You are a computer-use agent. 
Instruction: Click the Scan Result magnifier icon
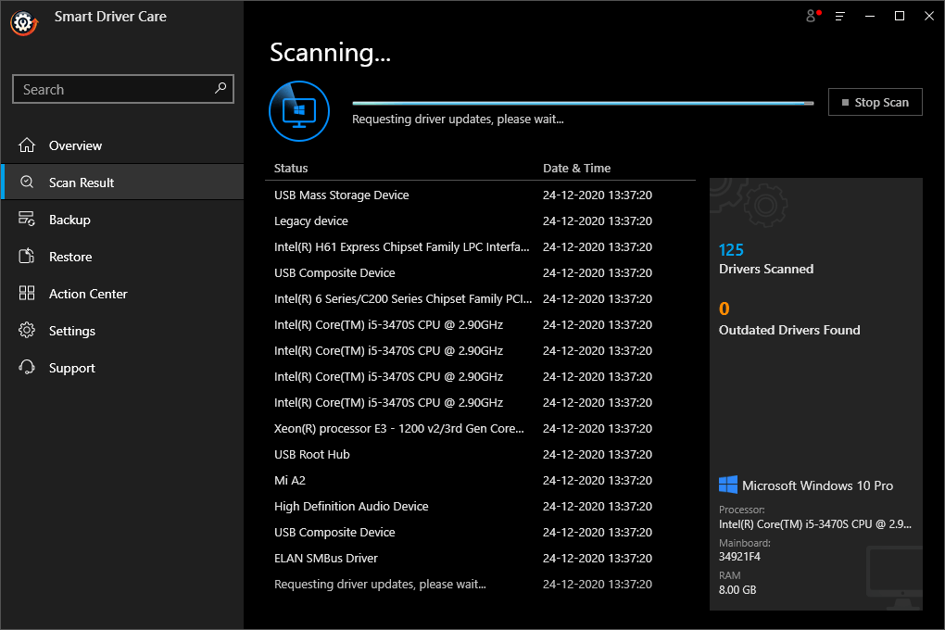pos(26,182)
